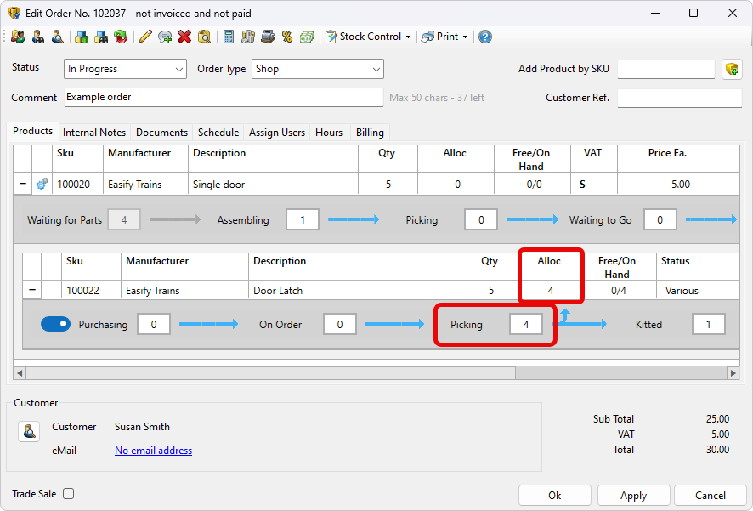Collapse the 100020 Single door row
753x511 pixels.
[22, 184]
